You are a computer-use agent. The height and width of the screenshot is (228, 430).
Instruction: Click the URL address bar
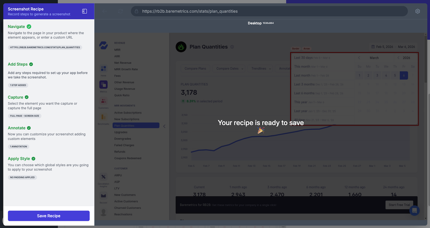tap(269, 11)
